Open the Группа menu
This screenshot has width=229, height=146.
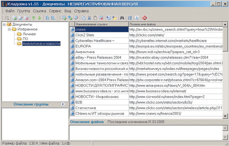pos(24,11)
